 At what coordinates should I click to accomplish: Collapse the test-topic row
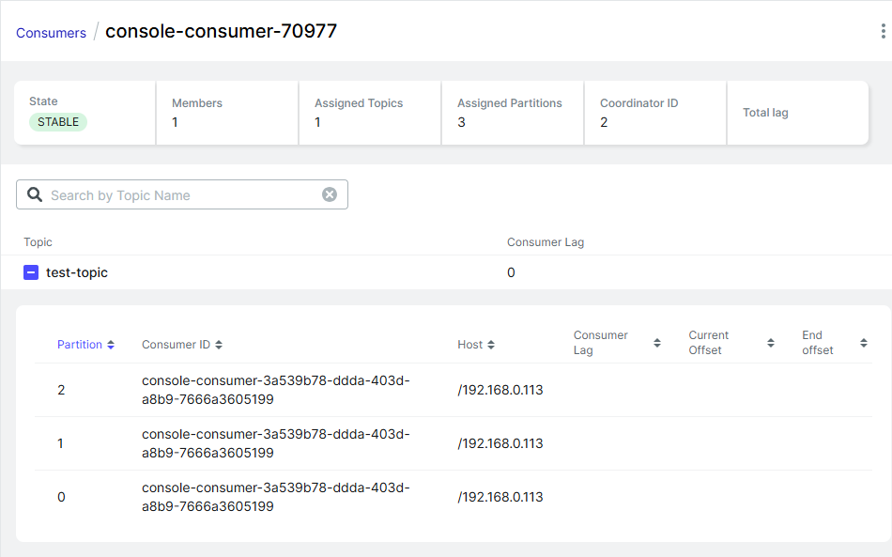[31, 272]
